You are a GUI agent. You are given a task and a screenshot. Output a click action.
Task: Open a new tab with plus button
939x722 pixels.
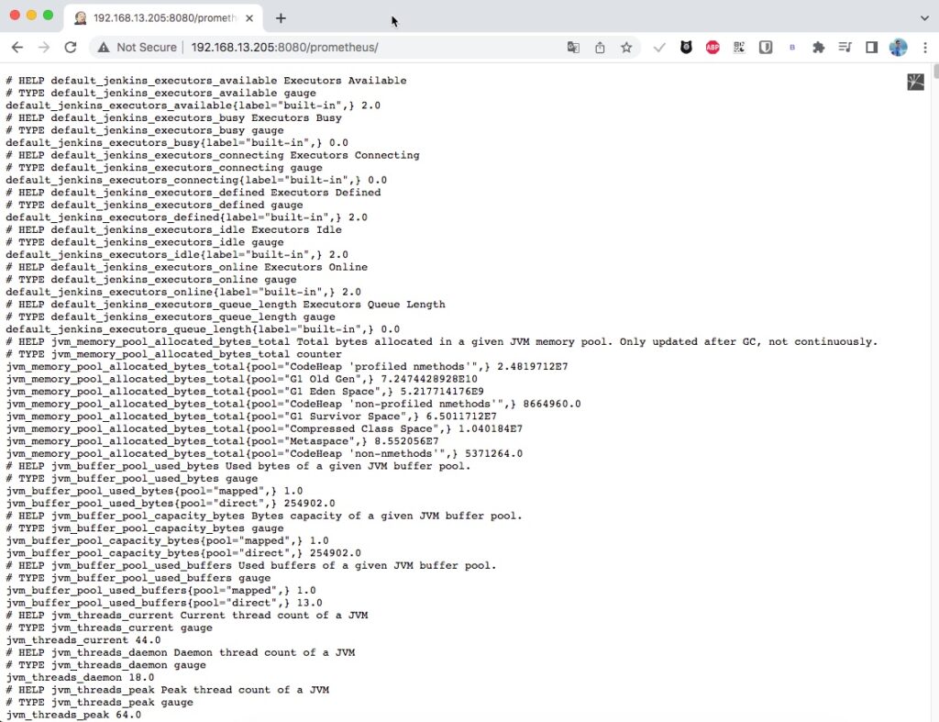(x=281, y=18)
